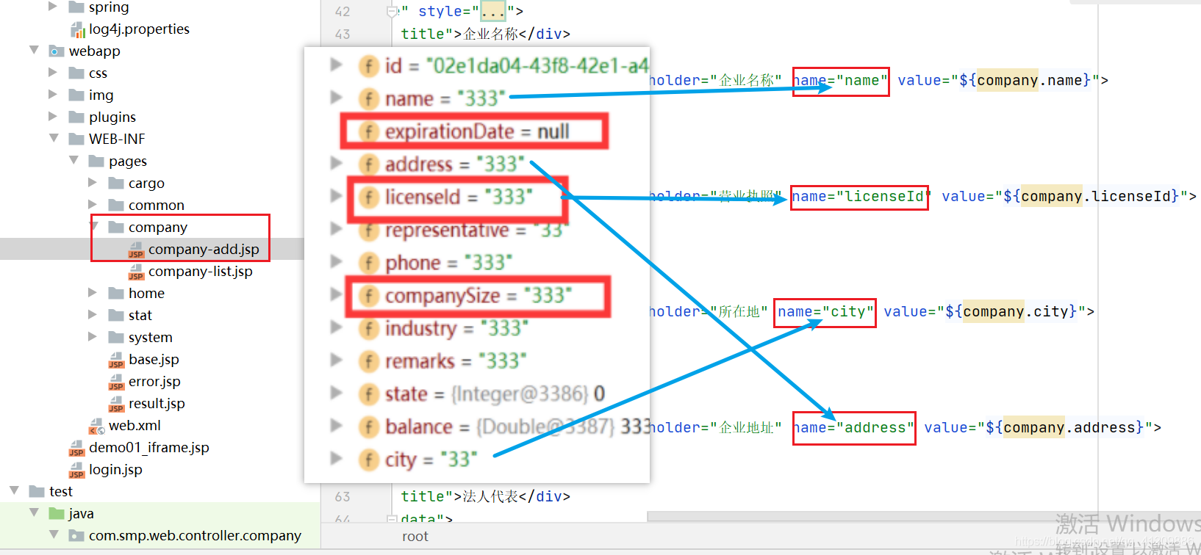Select companySize = "333" variable row
This screenshot has width=1201, height=555.
tap(478, 296)
